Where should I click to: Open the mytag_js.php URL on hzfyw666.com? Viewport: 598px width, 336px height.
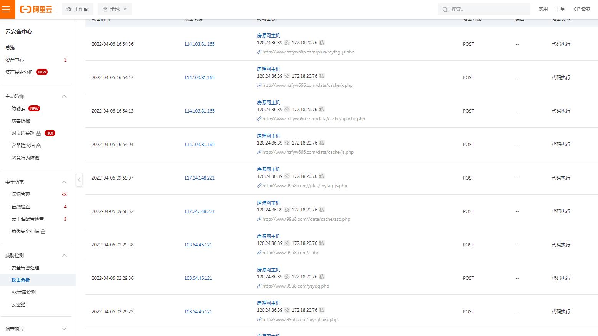tap(308, 52)
